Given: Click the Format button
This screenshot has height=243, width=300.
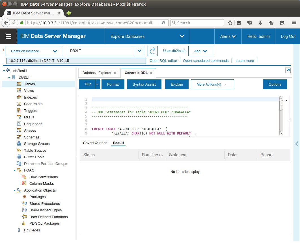Looking at the screenshot, I should 113,84.
